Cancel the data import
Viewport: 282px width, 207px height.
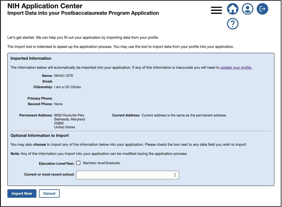(x=49, y=193)
